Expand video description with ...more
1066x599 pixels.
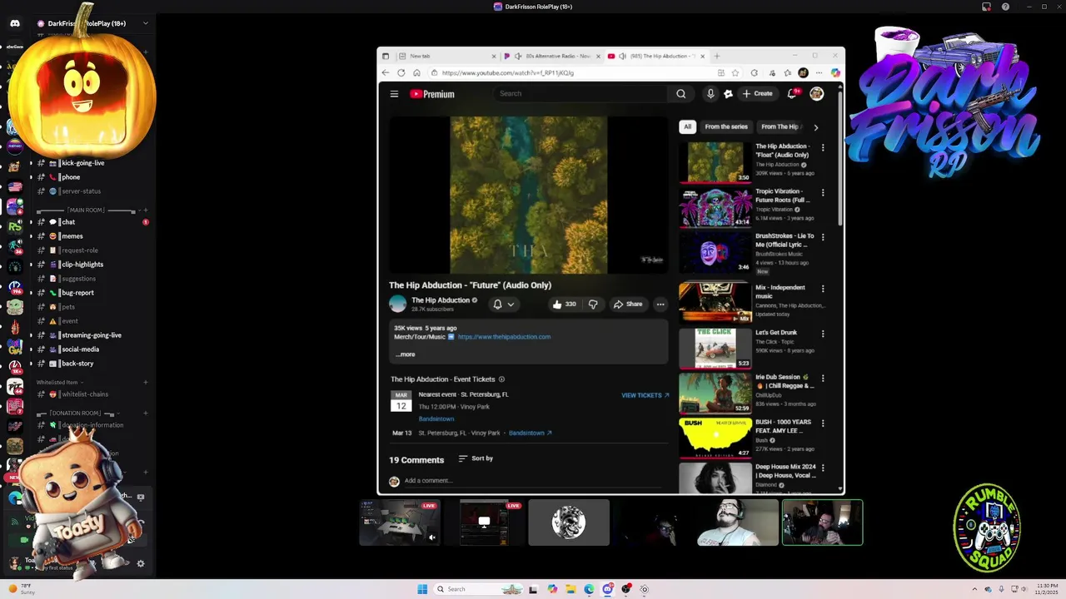pyautogui.click(x=405, y=354)
